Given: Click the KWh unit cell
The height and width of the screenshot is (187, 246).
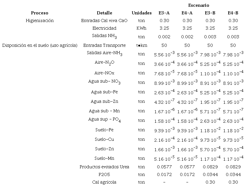Looking at the screenshot, I should (x=141, y=28).
